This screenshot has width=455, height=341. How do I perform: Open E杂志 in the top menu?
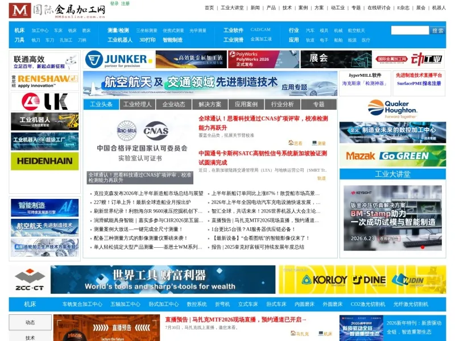point(403,8)
